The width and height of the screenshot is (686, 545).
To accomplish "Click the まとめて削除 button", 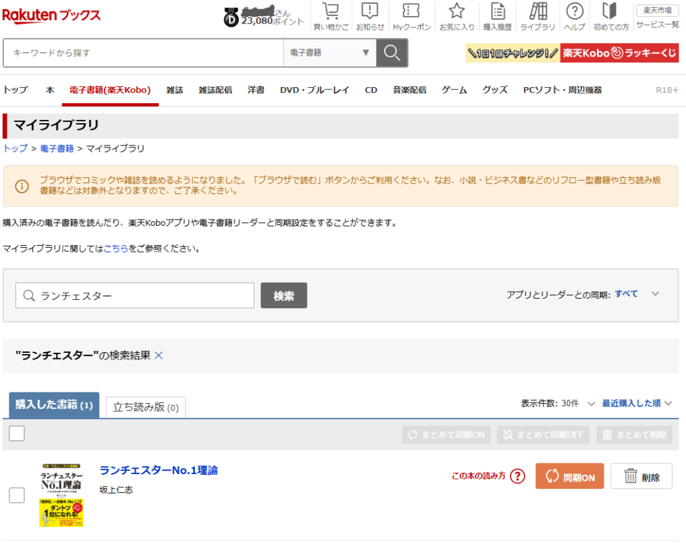I will (634, 435).
